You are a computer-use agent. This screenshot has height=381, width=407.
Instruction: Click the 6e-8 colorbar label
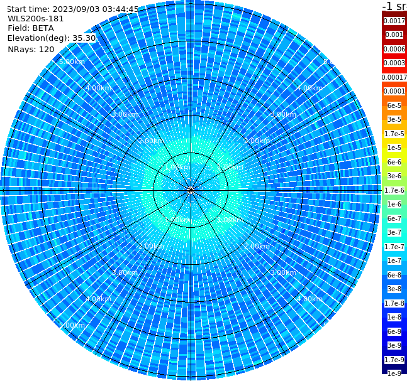(x=394, y=275)
